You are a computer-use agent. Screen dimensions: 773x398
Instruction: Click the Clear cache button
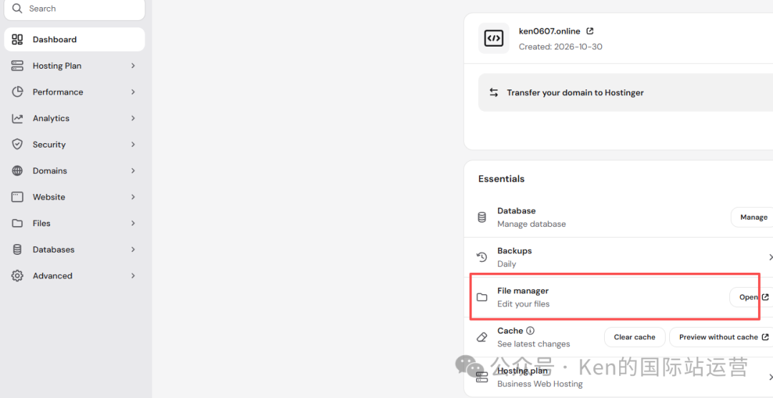click(634, 337)
